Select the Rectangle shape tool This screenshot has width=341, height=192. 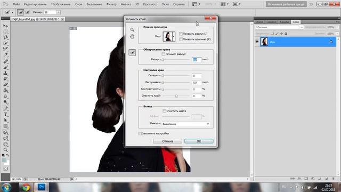pos(5,126)
